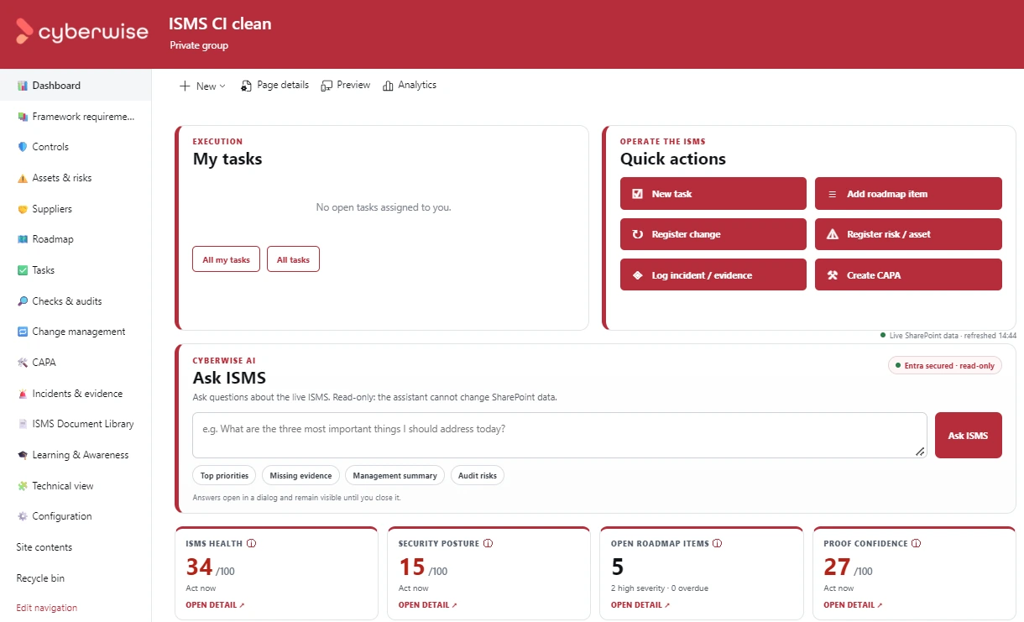Image resolution: width=1024 pixels, height=622 pixels.
Task: Click the bar chart icon beside Dashboard
Action: [x=23, y=86]
